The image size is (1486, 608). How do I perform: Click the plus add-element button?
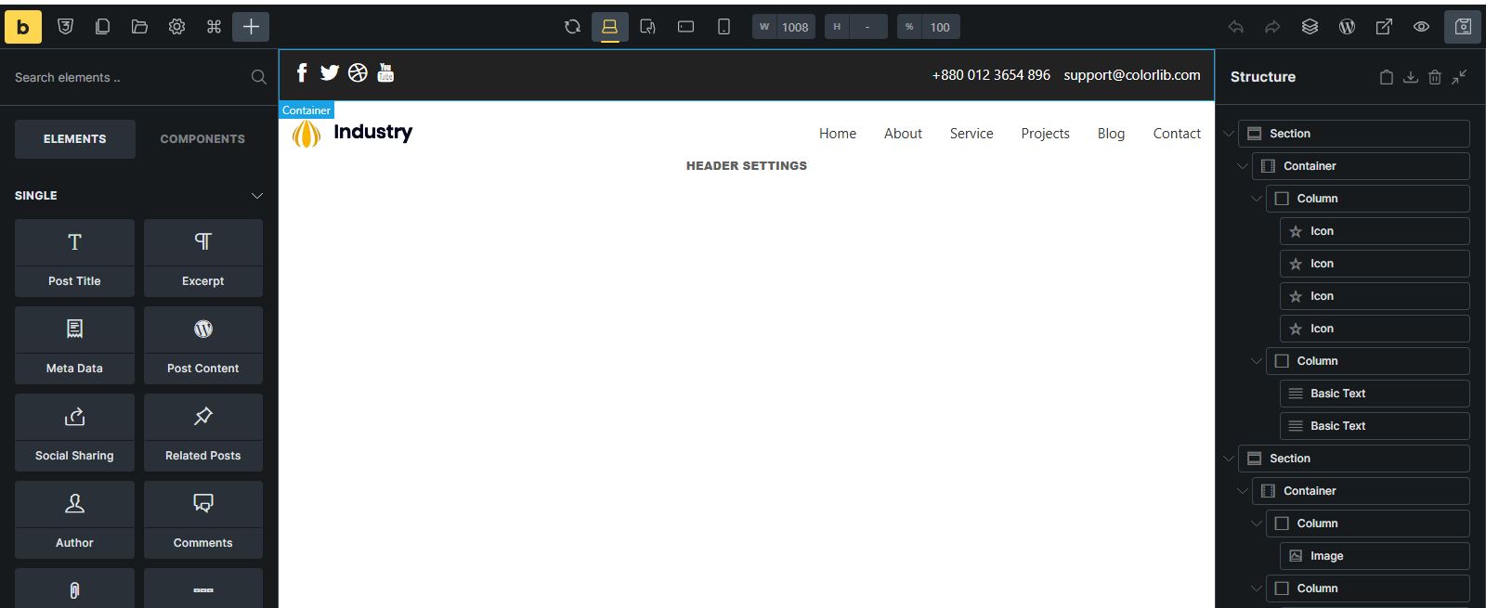click(251, 27)
